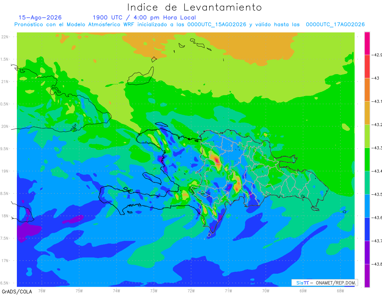Click the '-43.3' legend value
Viewport: 382px width, 295px height.
(x=377, y=148)
